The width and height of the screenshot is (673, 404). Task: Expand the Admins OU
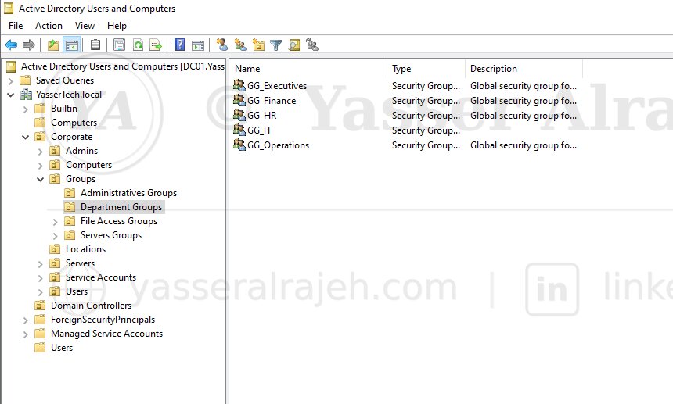tap(40, 152)
